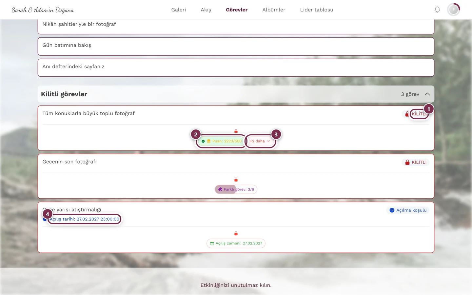Open task Gün batımına bakış
This screenshot has height=295, width=472.
(x=236, y=47)
